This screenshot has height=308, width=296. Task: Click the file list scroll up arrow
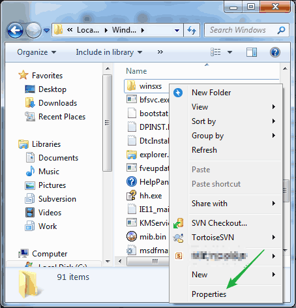click(285, 69)
